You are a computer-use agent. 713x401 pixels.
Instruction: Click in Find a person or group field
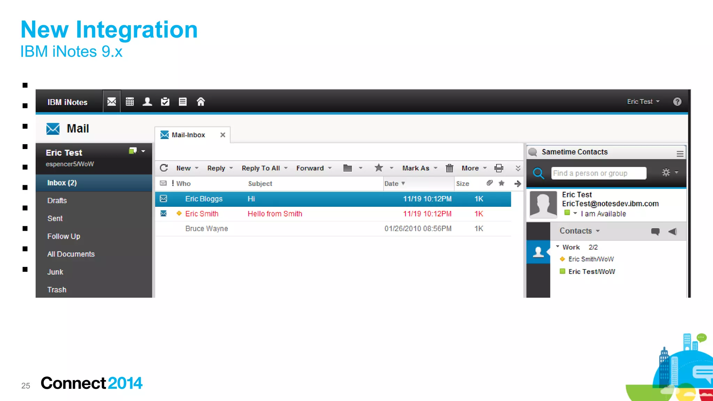pos(599,173)
